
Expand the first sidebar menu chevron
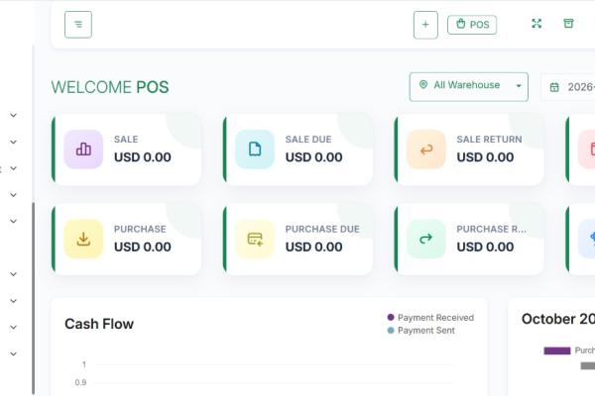click(13, 115)
